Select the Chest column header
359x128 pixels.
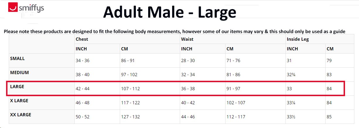[x=82, y=39]
